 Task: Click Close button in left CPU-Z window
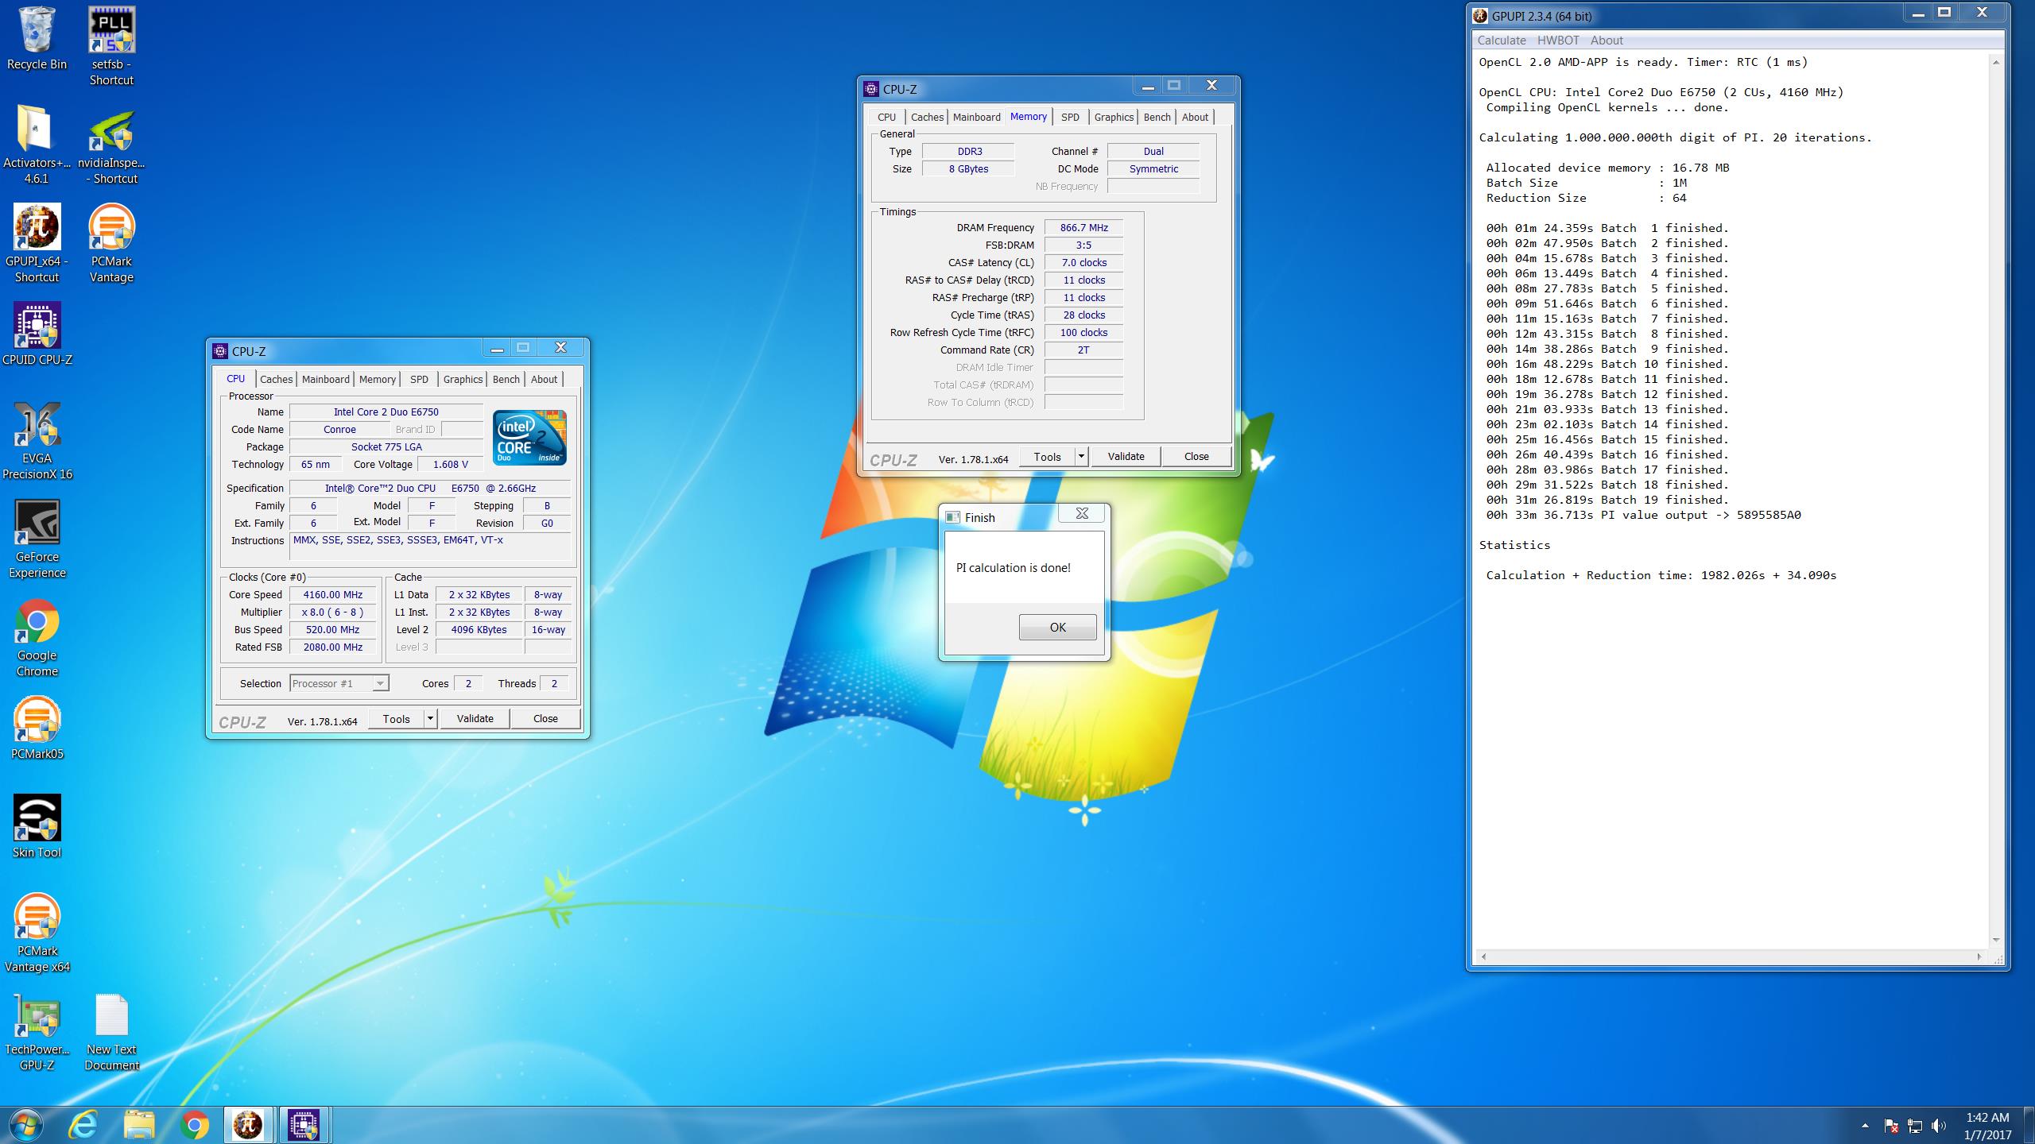point(545,718)
